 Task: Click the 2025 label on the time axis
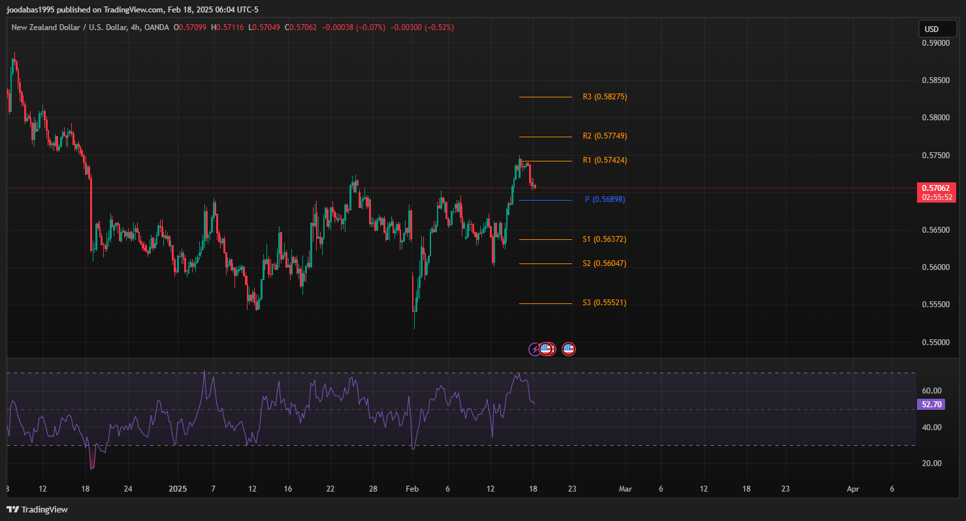178,489
